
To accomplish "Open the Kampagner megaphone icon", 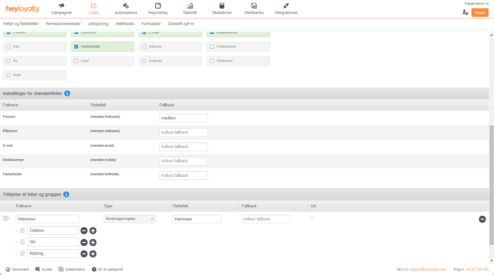I will pos(62,6).
